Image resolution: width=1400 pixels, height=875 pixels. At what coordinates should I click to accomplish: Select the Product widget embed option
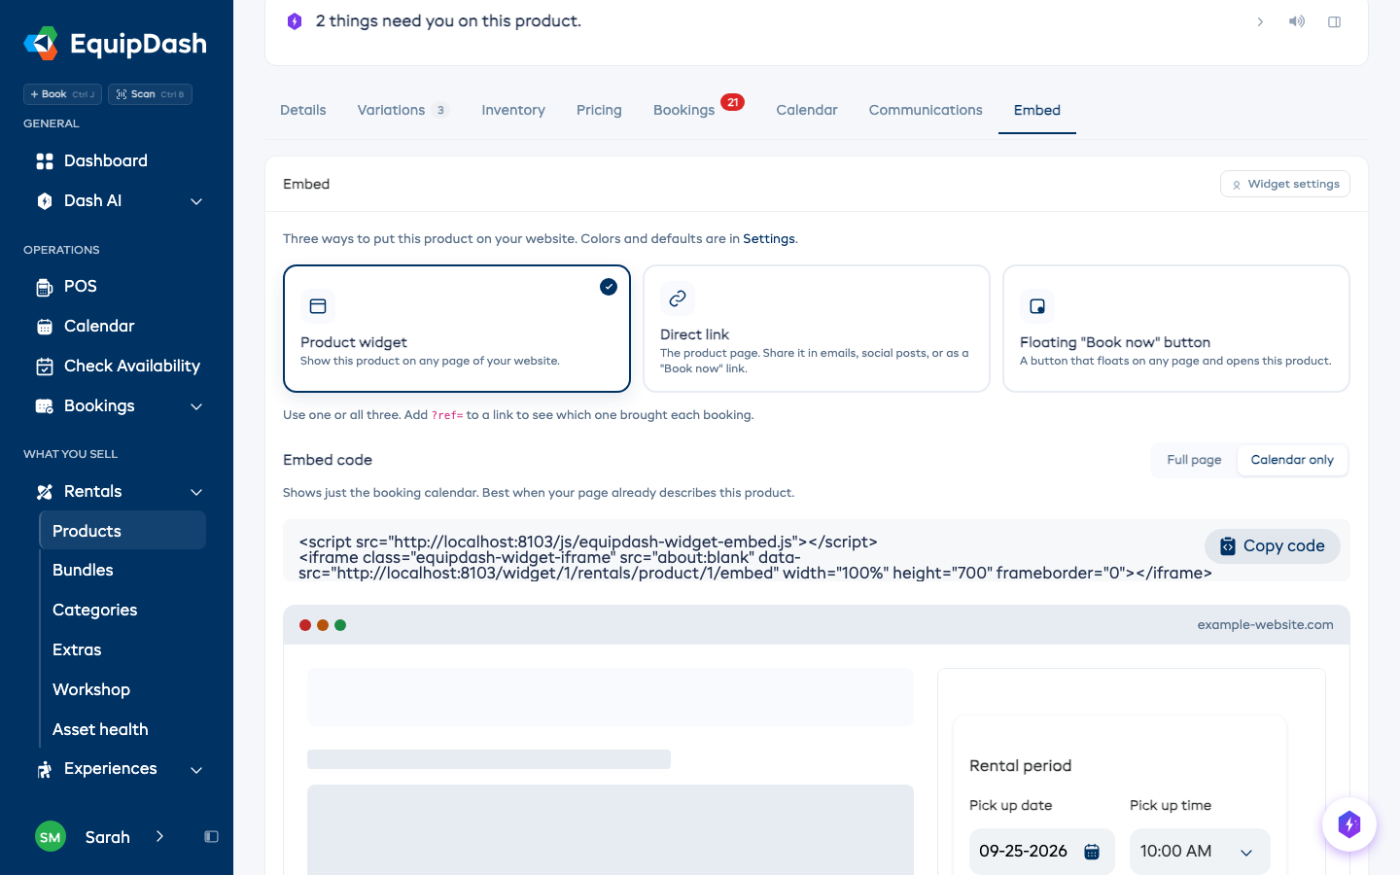pyautogui.click(x=457, y=329)
